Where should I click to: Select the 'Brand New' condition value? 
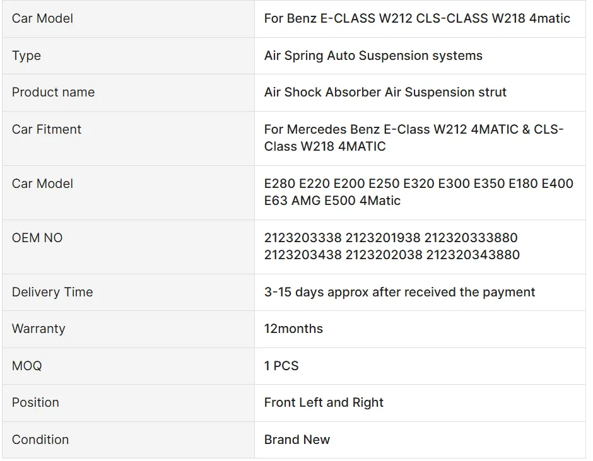[x=297, y=440]
